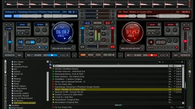Image resolution: width=195 pixels, height=109 pixels.
Task: Pause the right red deck
Action: [x=142, y=55]
